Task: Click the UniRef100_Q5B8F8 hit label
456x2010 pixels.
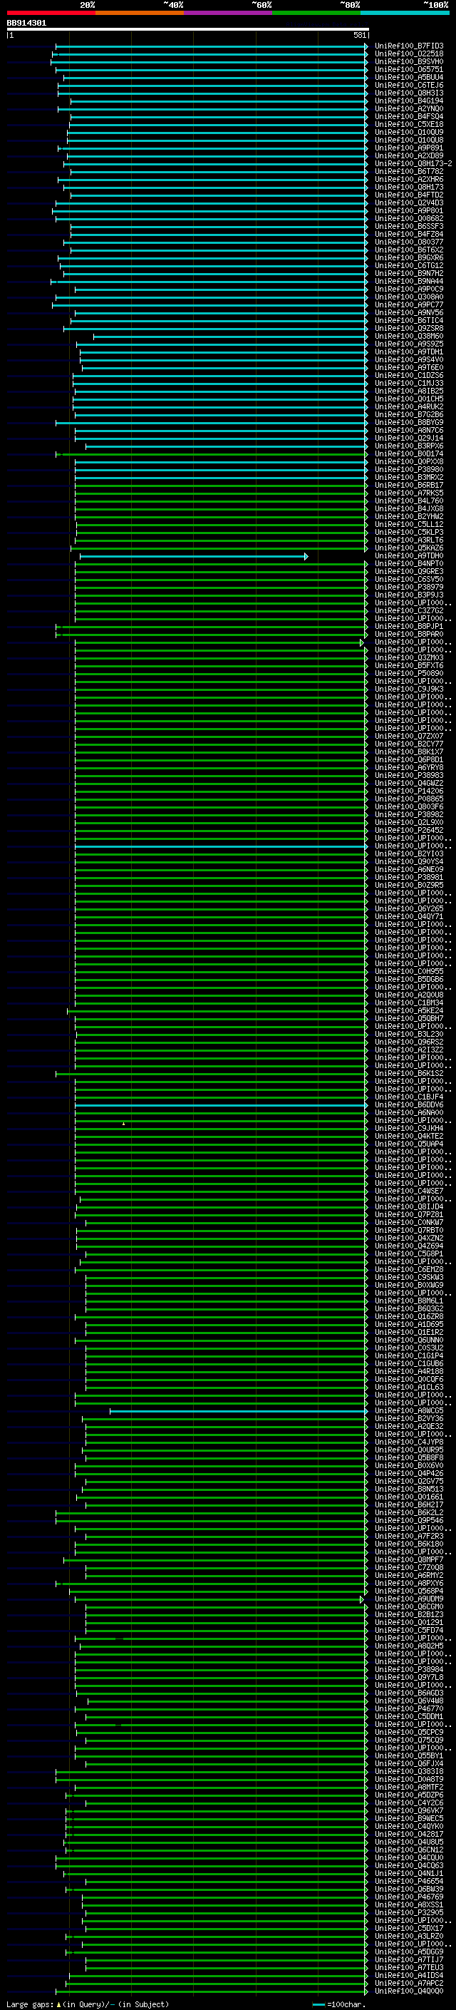Action: 408,1457
